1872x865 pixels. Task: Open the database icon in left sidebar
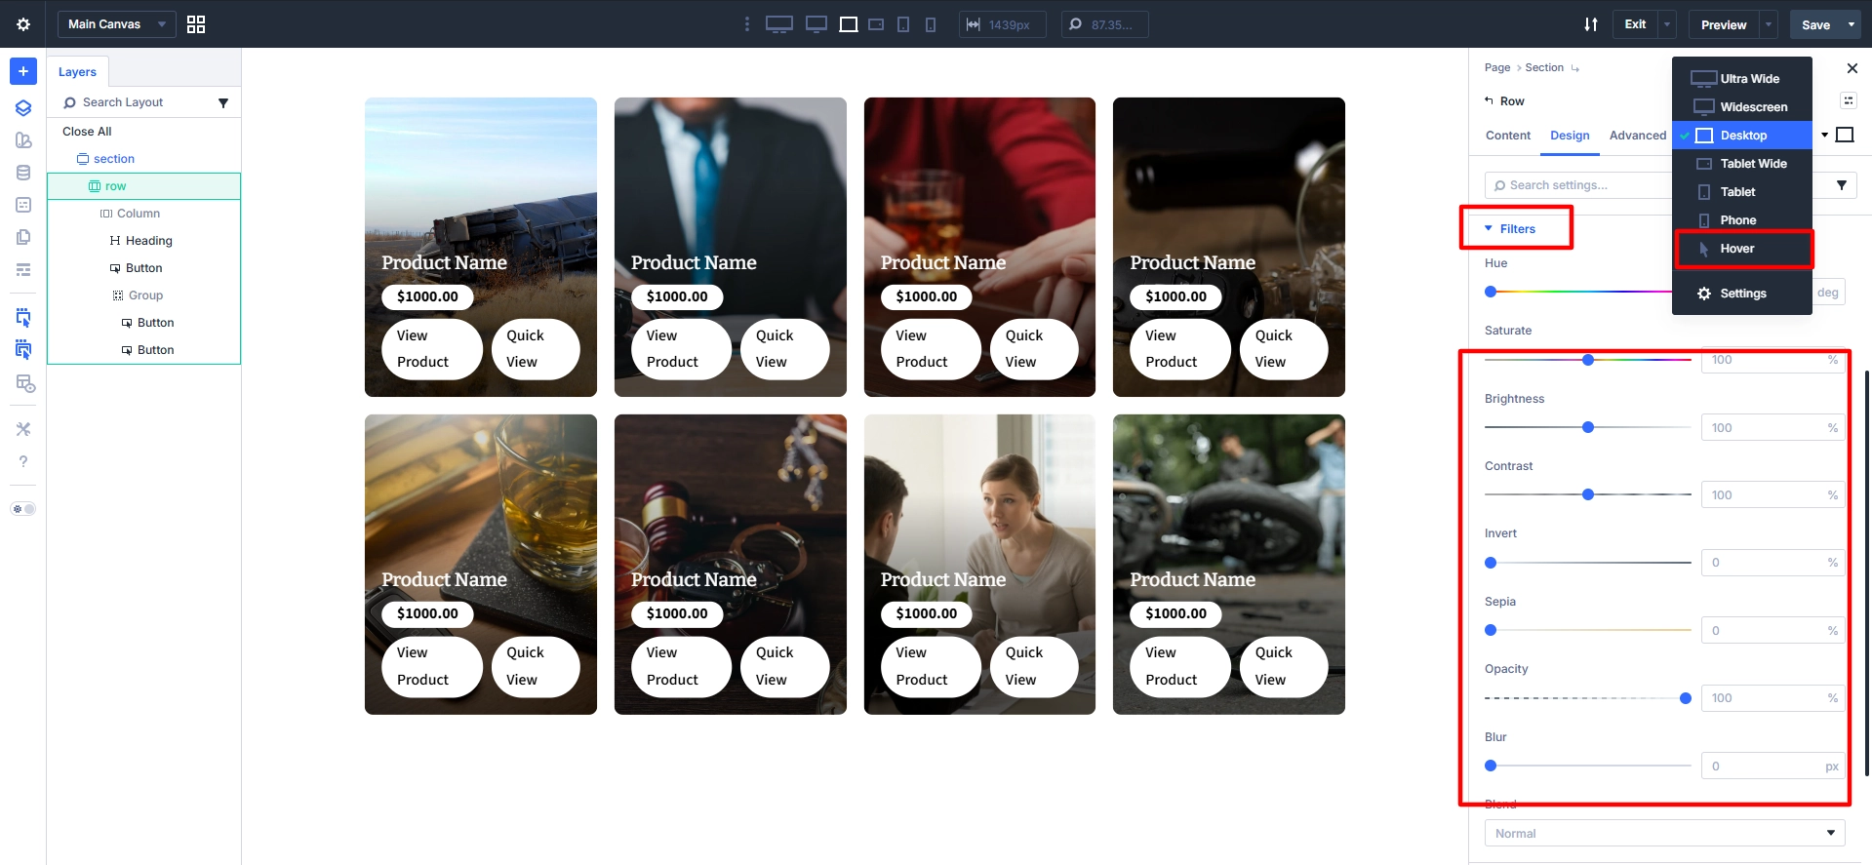point(23,173)
